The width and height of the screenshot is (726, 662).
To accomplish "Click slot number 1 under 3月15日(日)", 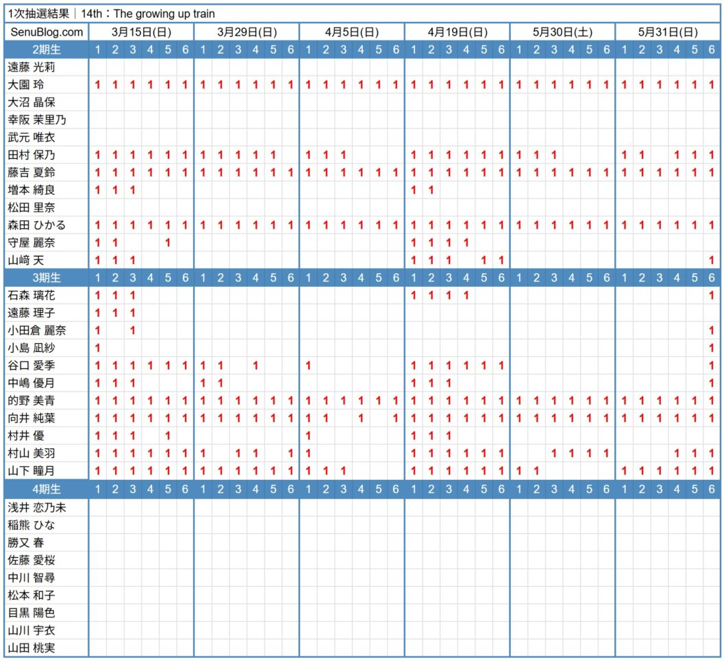I will (x=97, y=49).
